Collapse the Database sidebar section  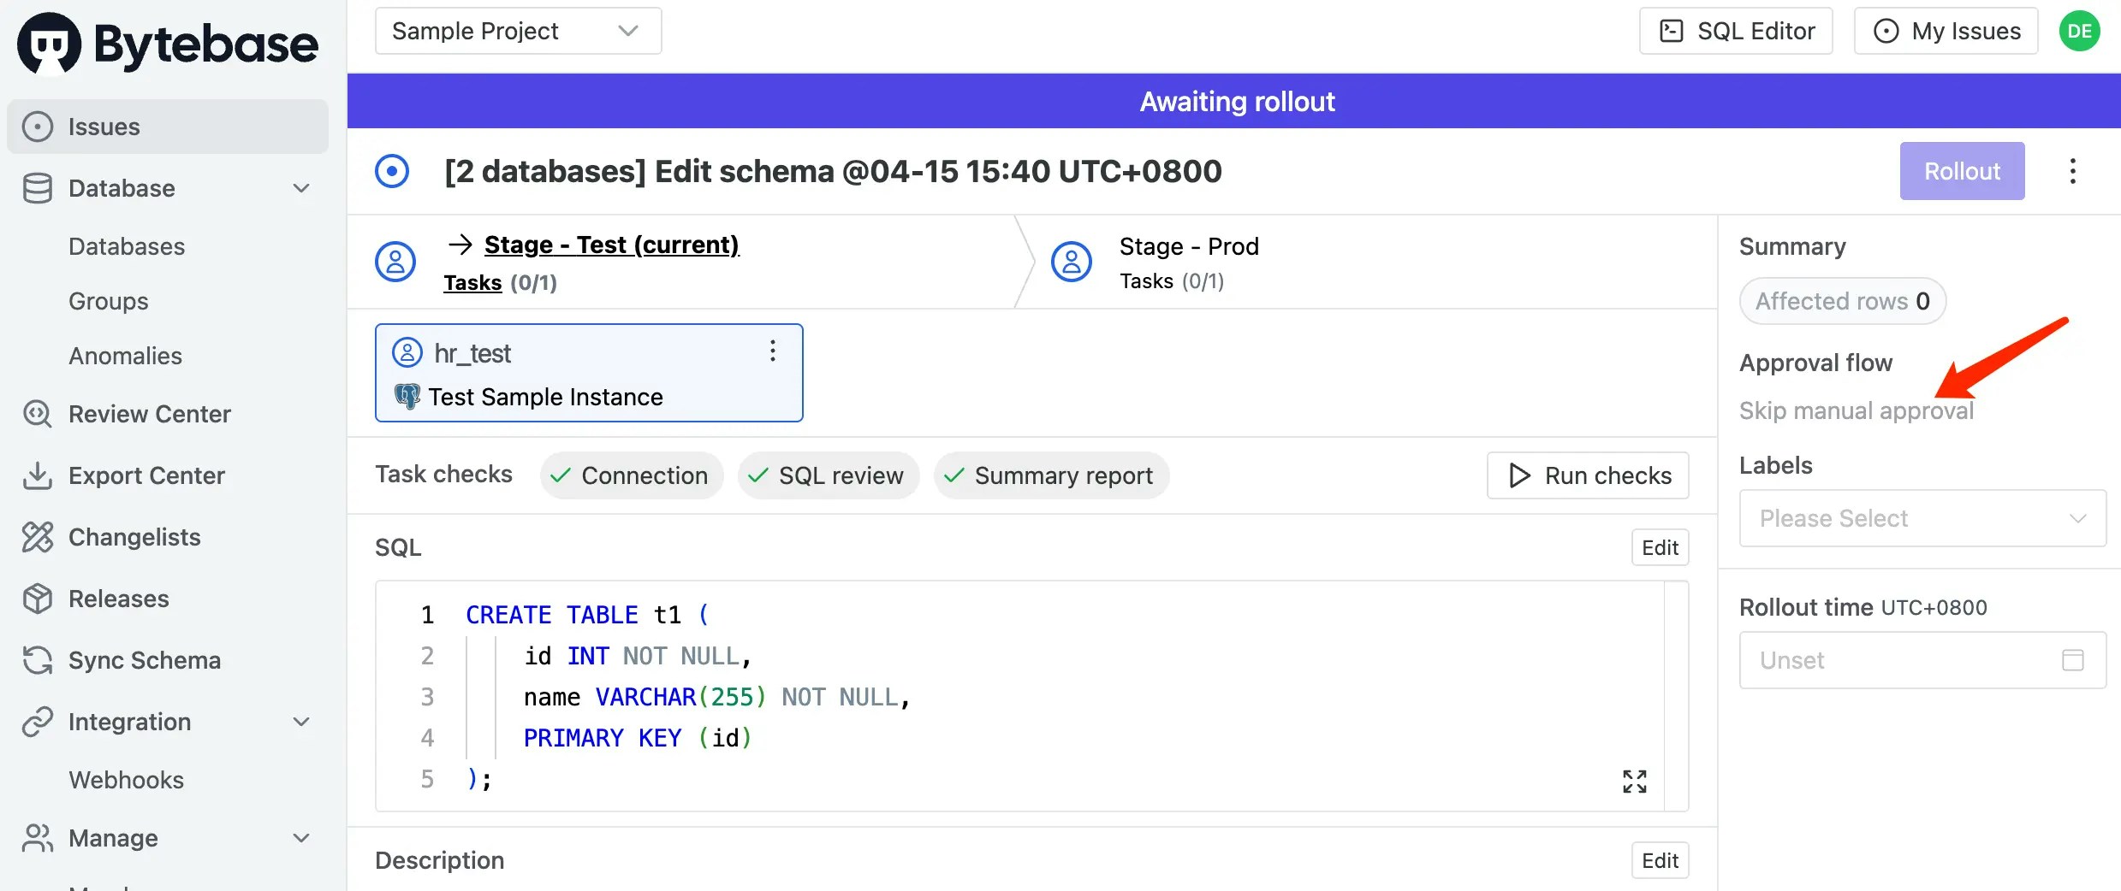click(301, 188)
